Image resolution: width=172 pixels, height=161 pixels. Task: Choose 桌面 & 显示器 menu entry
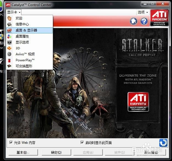29,30
